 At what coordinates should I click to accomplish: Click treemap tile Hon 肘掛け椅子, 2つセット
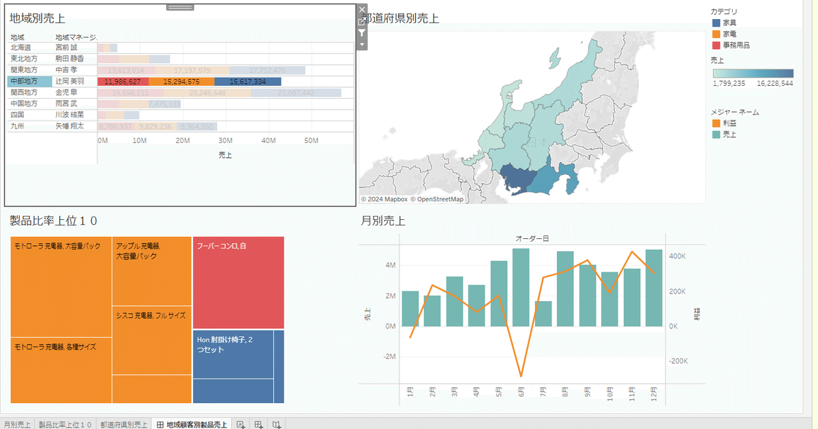pos(233,354)
